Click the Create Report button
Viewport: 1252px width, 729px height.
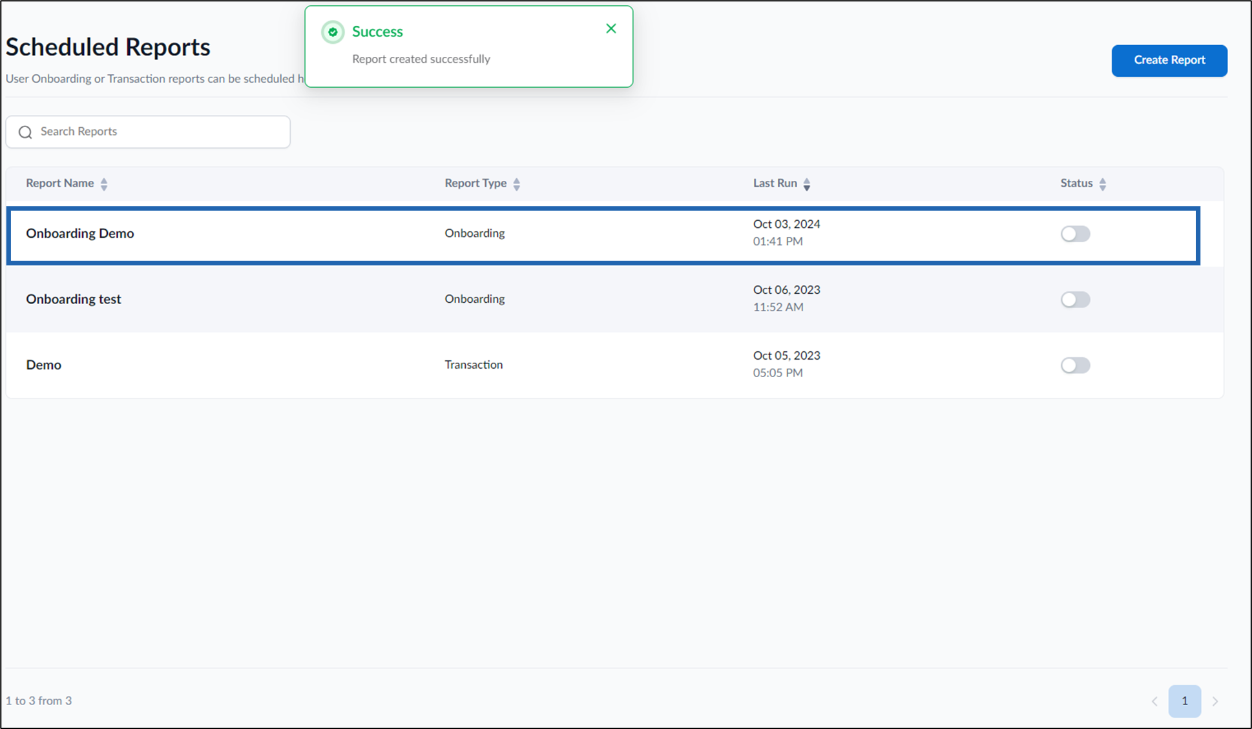tap(1169, 60)
